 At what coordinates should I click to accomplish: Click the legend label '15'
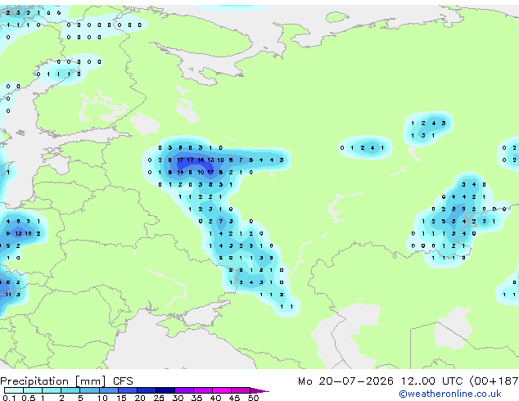[x=121, y=398]
